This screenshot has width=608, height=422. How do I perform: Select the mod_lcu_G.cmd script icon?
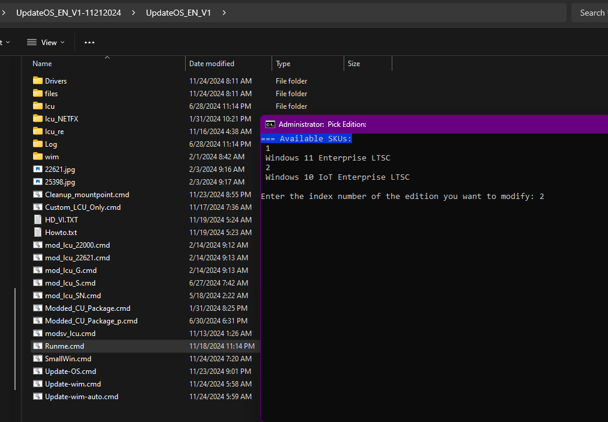coord(38,270)
